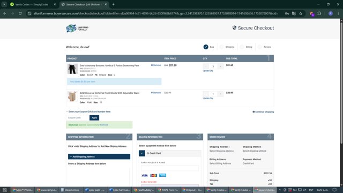Click the Mastercard logo

point(154,175)
